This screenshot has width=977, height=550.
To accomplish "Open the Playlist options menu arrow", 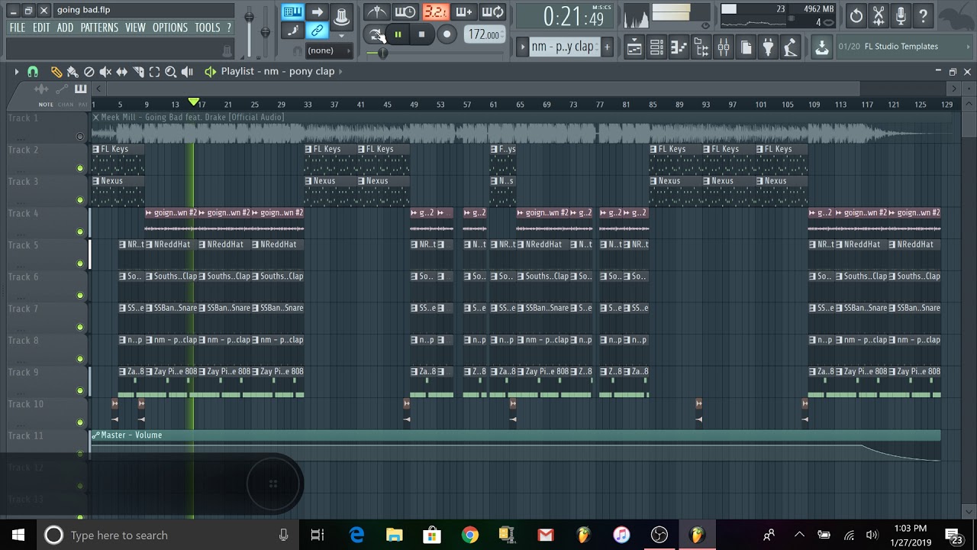I will pos(16,71).
